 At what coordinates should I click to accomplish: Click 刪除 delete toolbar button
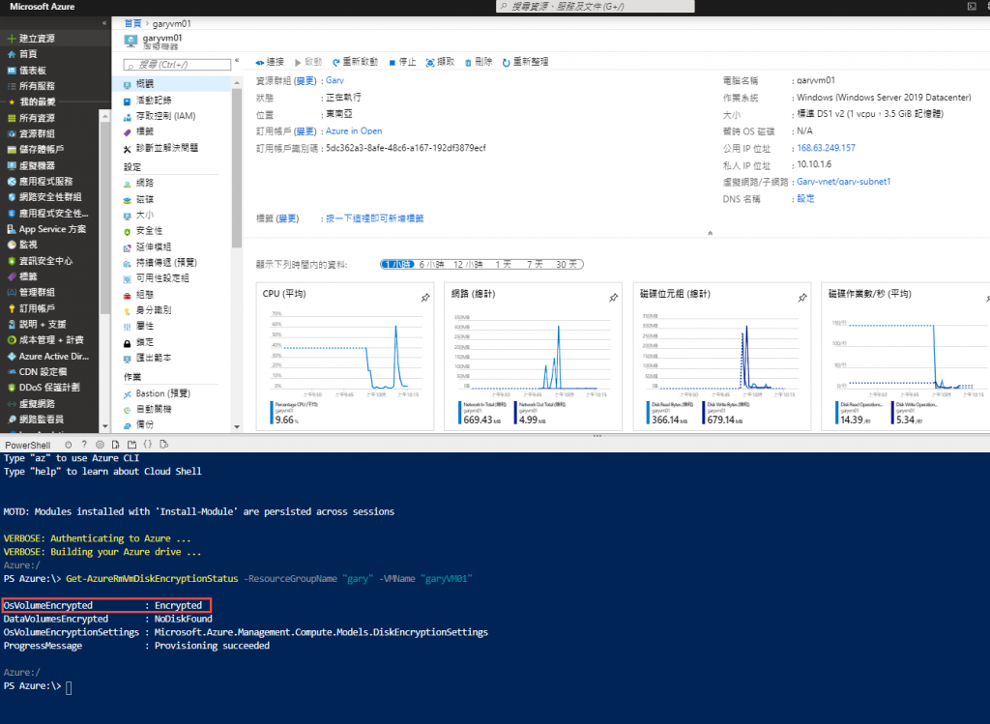[x=479, y=62]
